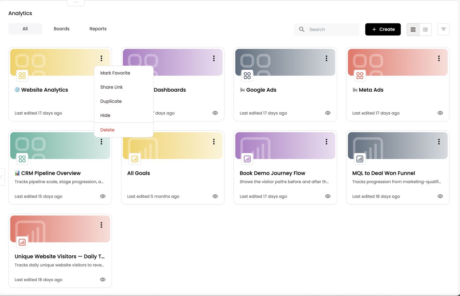Open the Website Analytics three-dot menu
Viewport: 460px width, 296px height.
(101, 58)
